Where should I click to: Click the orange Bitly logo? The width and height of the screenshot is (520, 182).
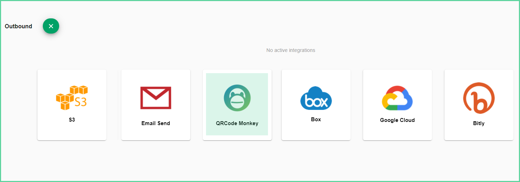479,98
